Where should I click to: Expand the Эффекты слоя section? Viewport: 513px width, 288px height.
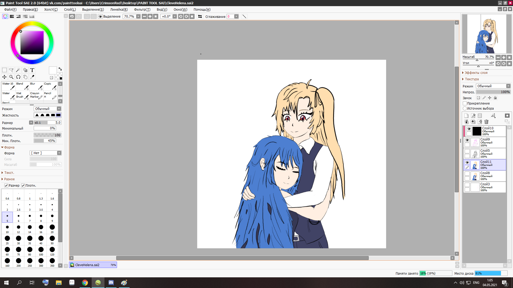click(476, 73)
